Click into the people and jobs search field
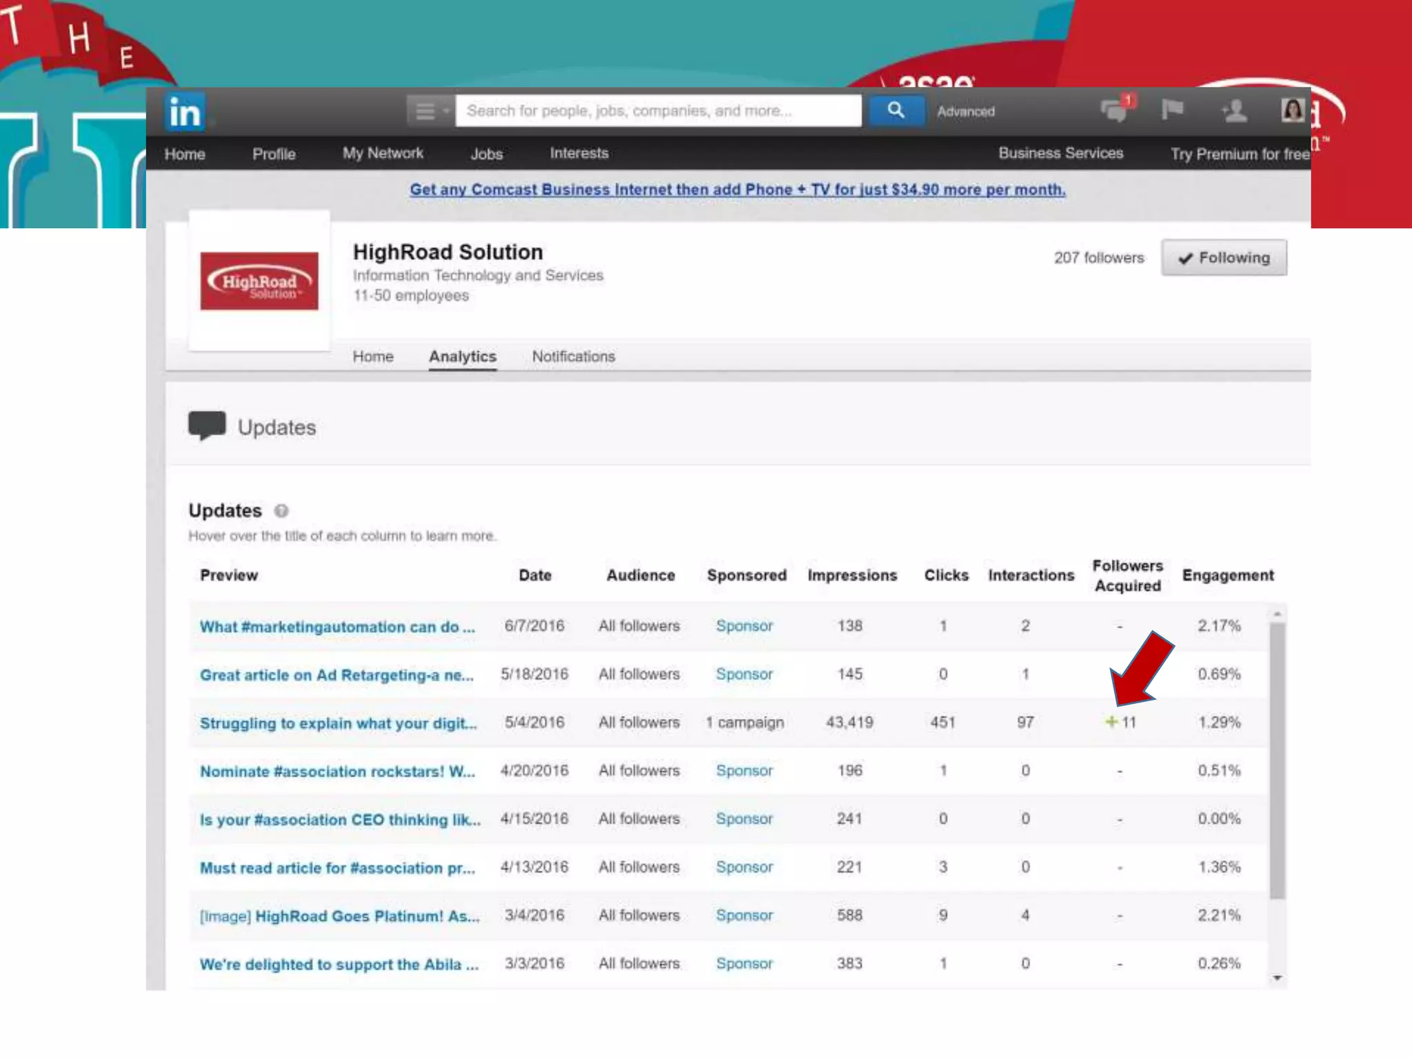This screenshot has height=1059, width=1412. pos(658,111)
